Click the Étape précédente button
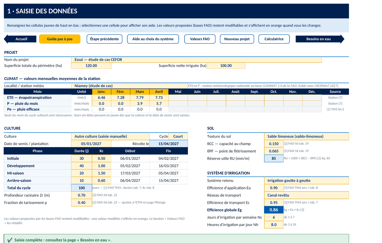Viewport: 382px width, 243px height. point(104,39)
